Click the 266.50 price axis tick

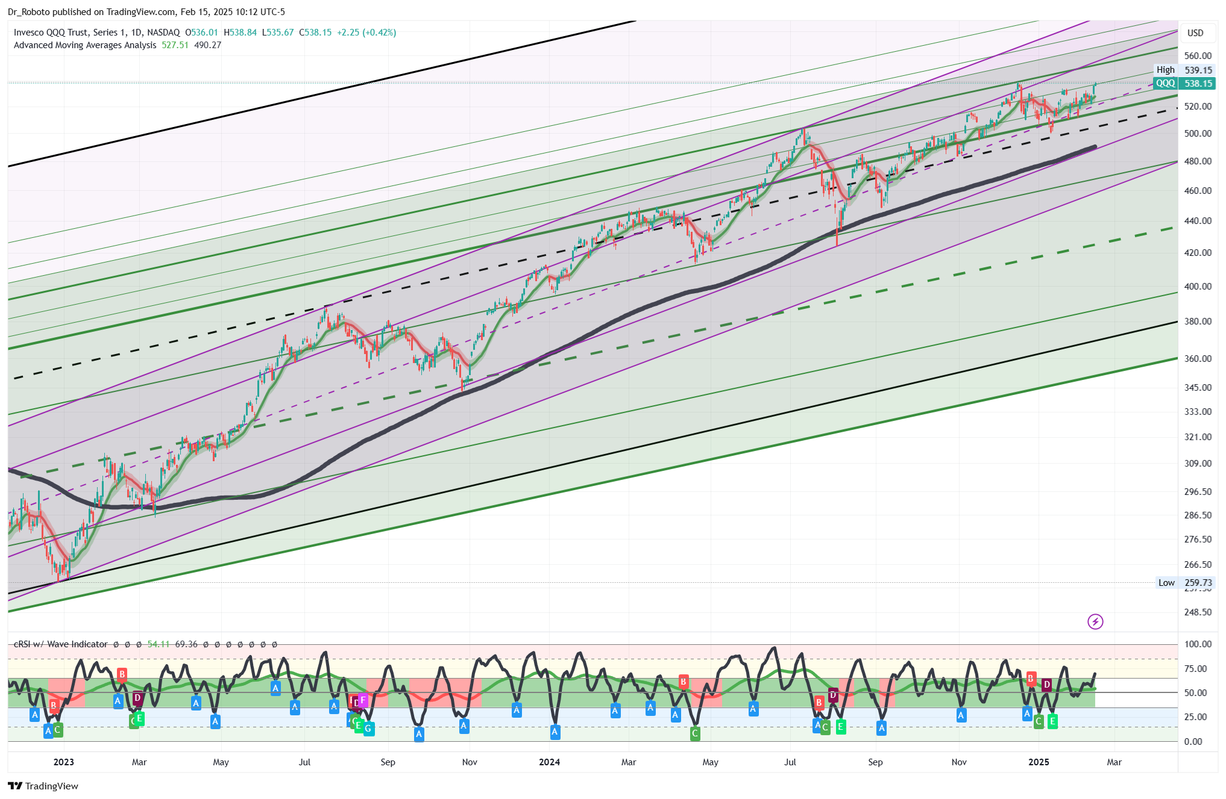pyautogui.click(x=1198, y=565)
